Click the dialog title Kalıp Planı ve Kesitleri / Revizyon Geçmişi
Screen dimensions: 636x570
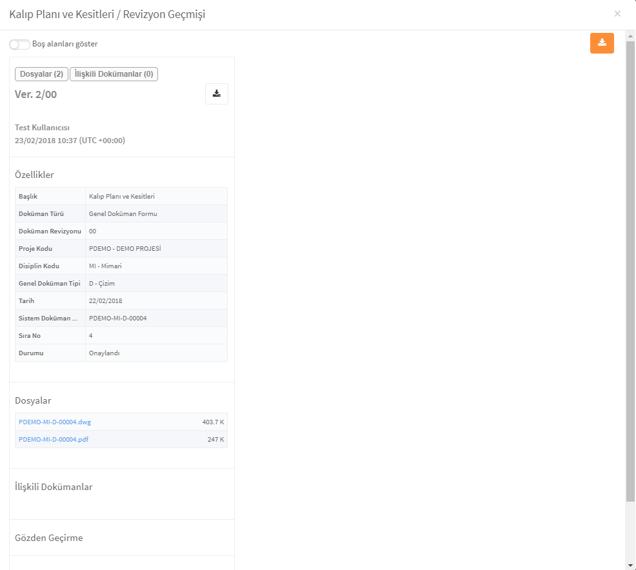pyautogui.click(x=107, y=14)
